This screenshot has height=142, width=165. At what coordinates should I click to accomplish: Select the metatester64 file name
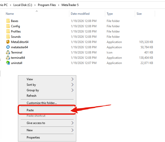coord(19,47)
